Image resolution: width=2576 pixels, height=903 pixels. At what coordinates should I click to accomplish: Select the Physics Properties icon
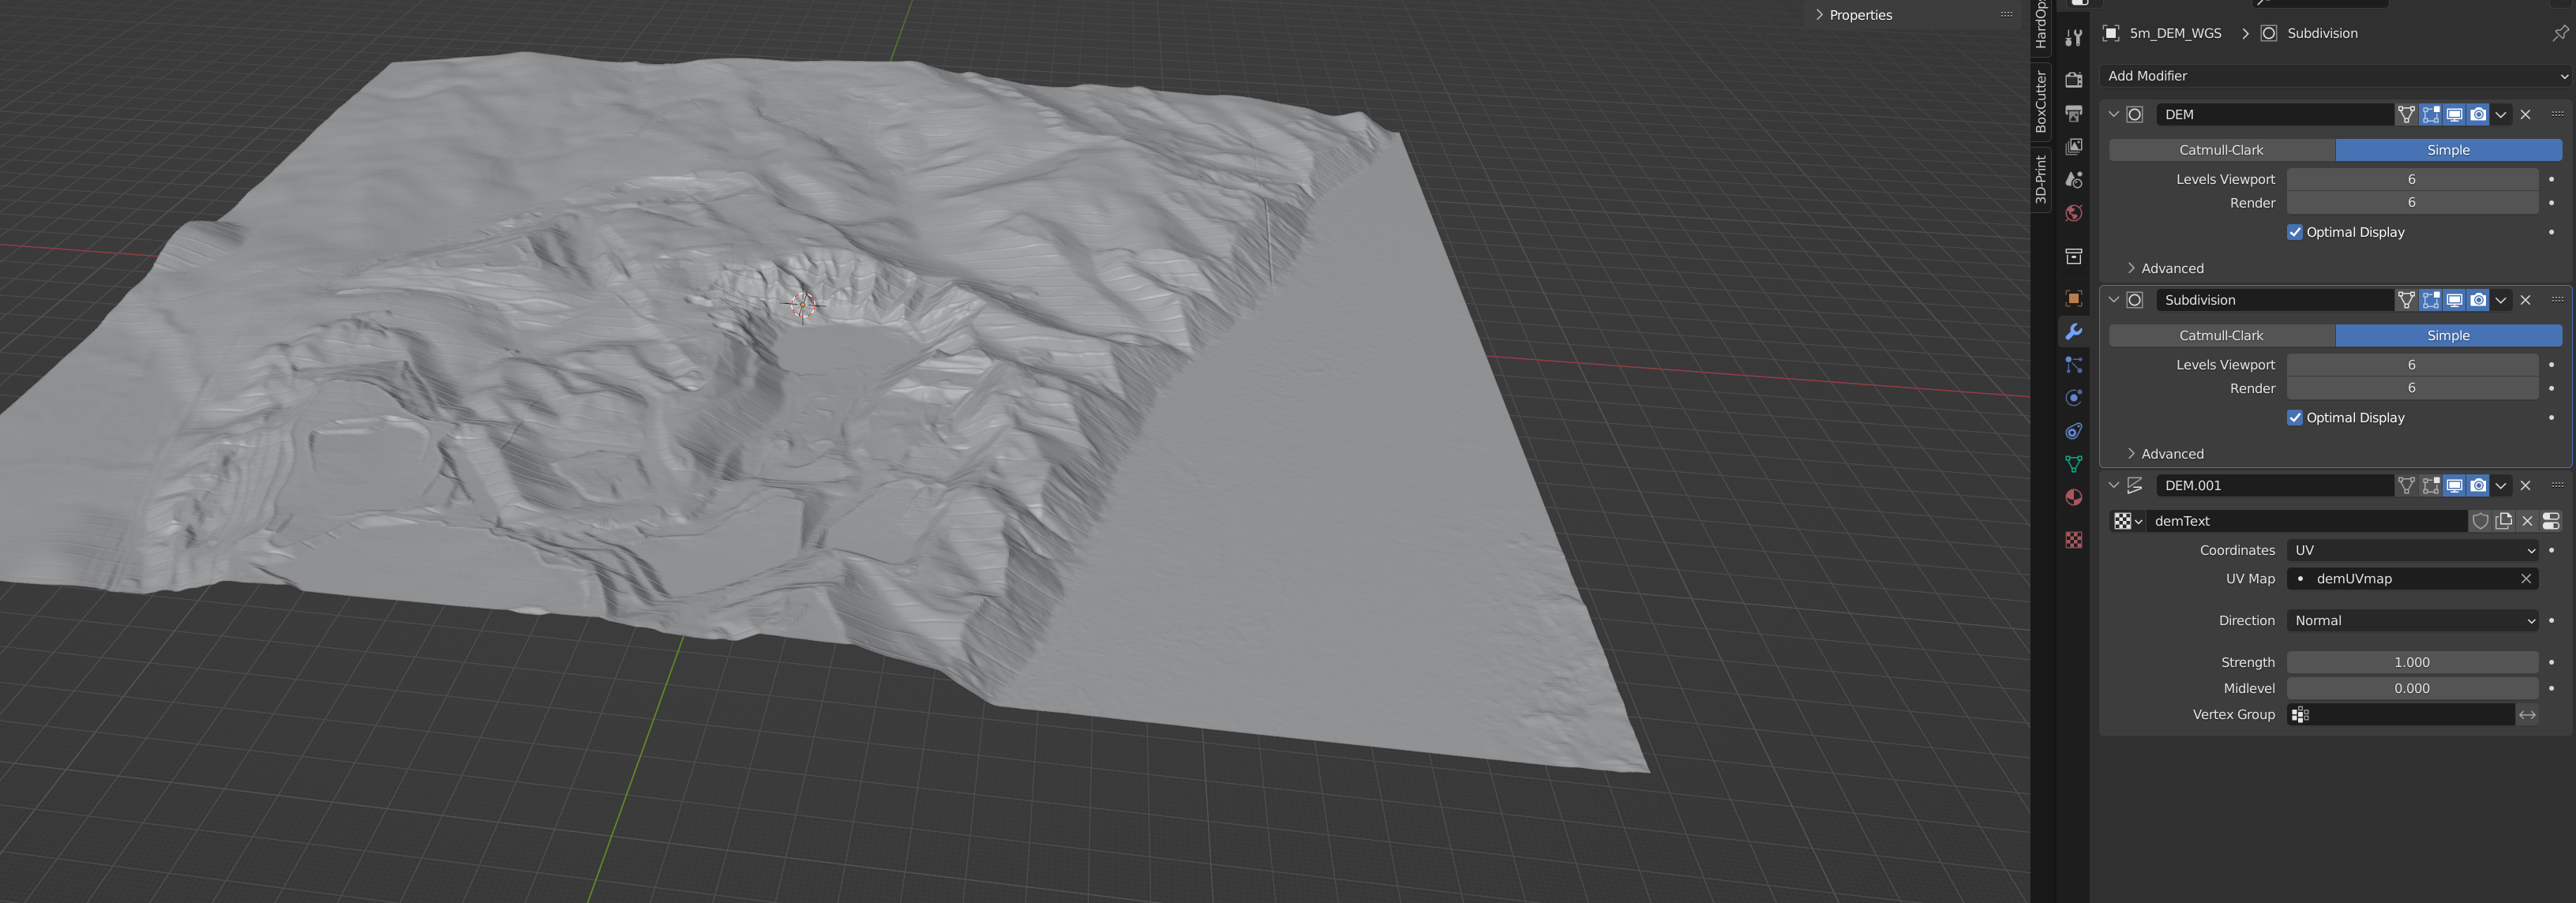tap(2073, 397)
